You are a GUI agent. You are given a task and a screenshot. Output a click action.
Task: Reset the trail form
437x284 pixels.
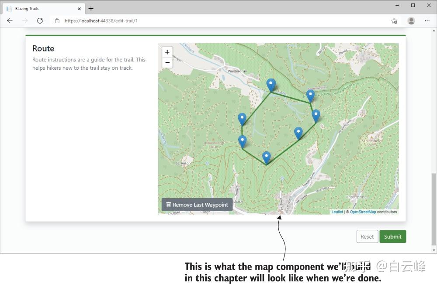pos(367,236)
